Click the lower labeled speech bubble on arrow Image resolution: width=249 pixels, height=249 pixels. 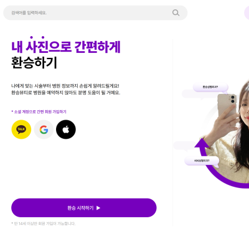point(202,161)
